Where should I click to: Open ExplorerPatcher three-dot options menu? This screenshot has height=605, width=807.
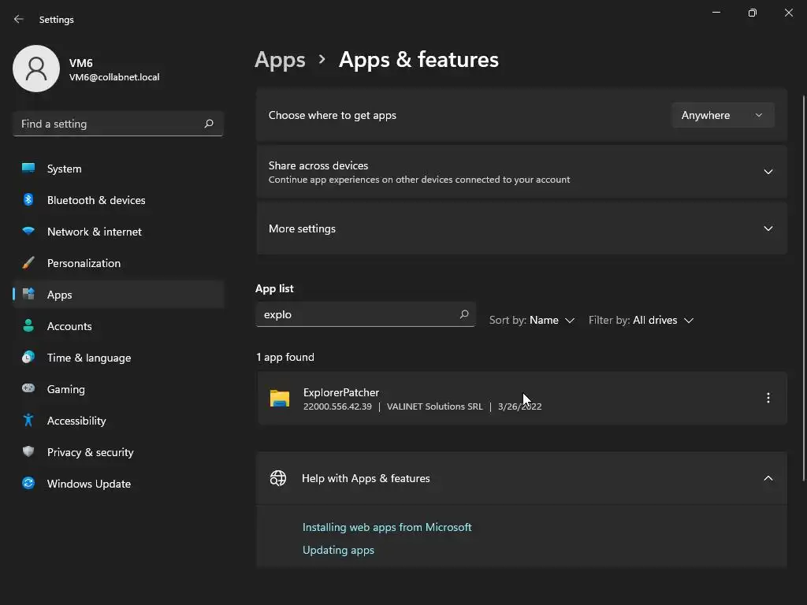coord(768,399)
